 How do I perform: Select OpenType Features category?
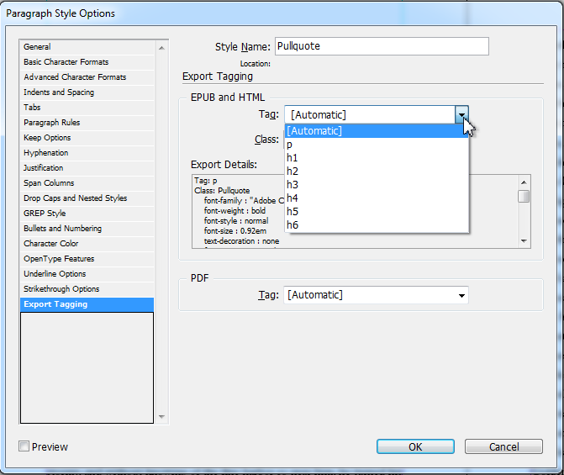click(x=87, y=258)
